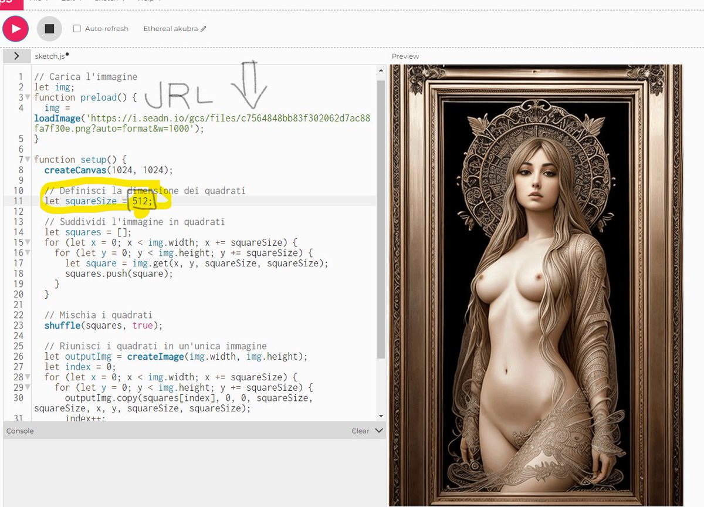Viewport: 704px width, 507px height.
Task: Collapse the for loop at line 28
Action: (x=28, y=377)
